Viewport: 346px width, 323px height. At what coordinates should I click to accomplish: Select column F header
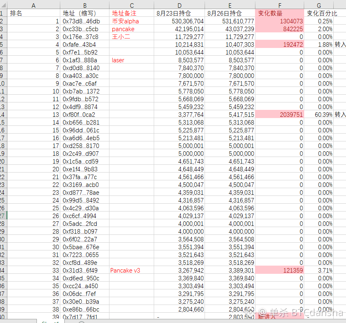click(280, 5)
